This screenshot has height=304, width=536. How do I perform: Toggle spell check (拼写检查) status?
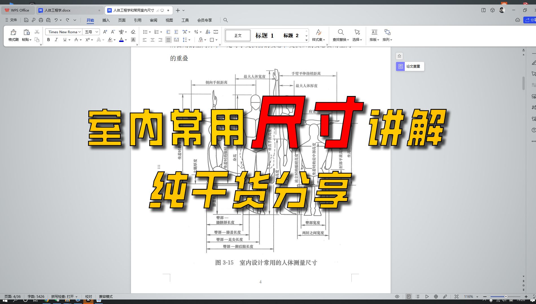64,296
